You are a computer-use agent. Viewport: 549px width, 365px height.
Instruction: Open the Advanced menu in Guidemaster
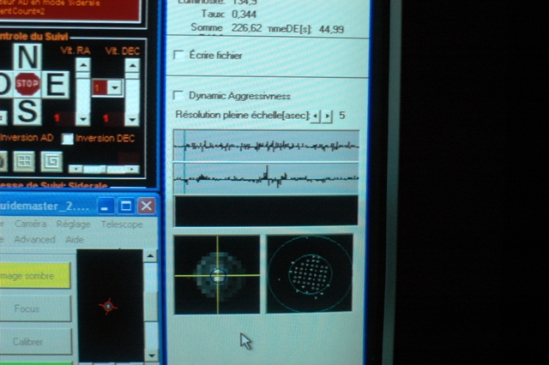coord(34,240)
